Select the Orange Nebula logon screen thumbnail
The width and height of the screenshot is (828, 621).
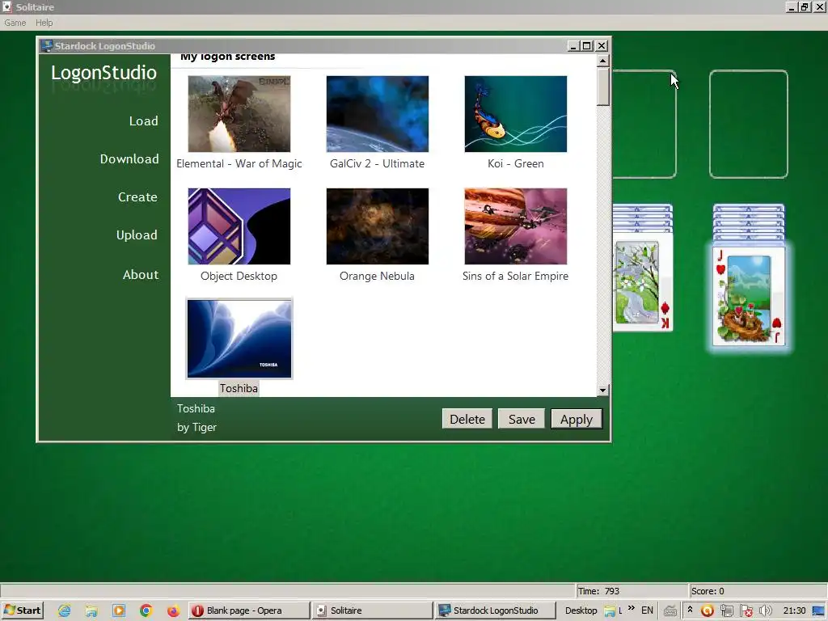click(378, 226)
